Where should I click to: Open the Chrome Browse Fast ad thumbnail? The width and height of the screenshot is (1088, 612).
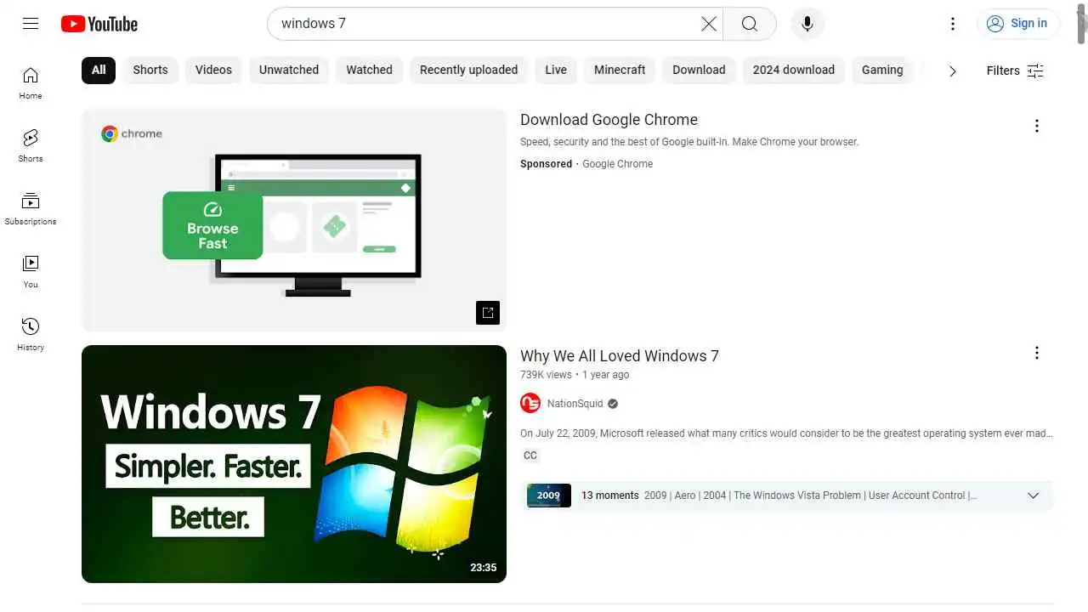(294, 220)
